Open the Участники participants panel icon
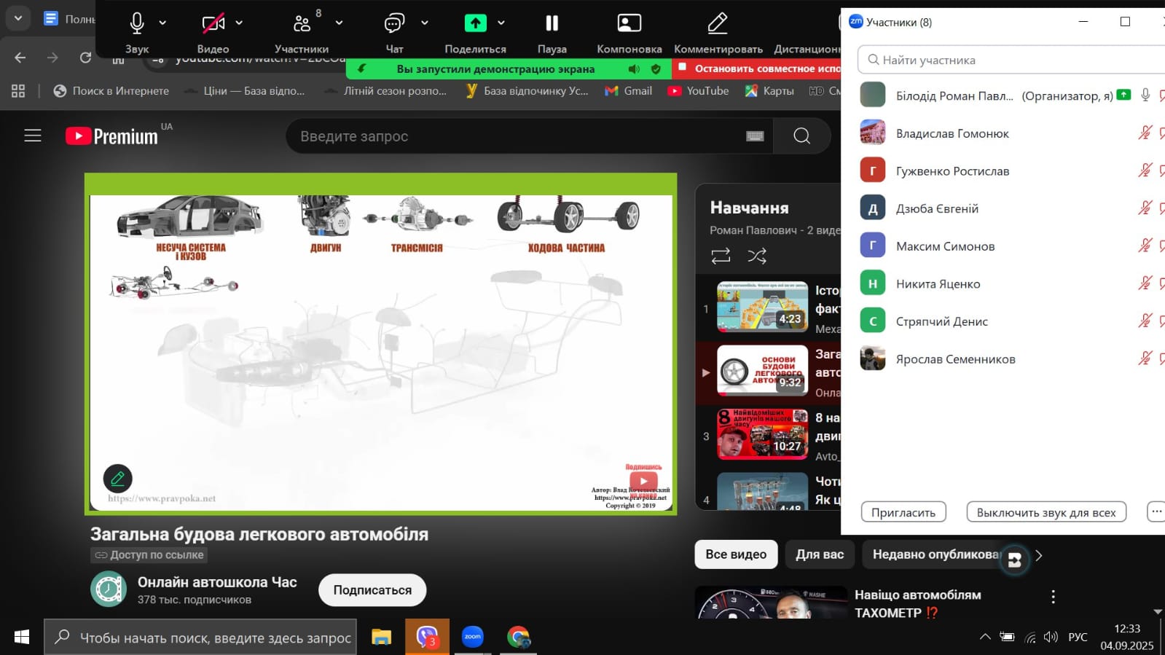Image resolution: width=1165 pixels, height=655 pixels. tap(302, 24)
